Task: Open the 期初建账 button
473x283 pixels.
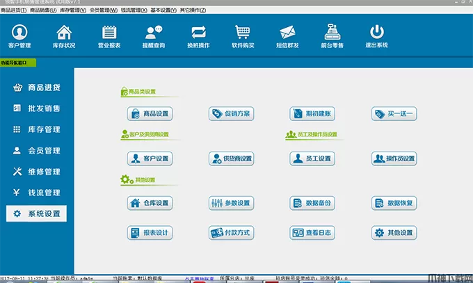Action: [312, 114]
